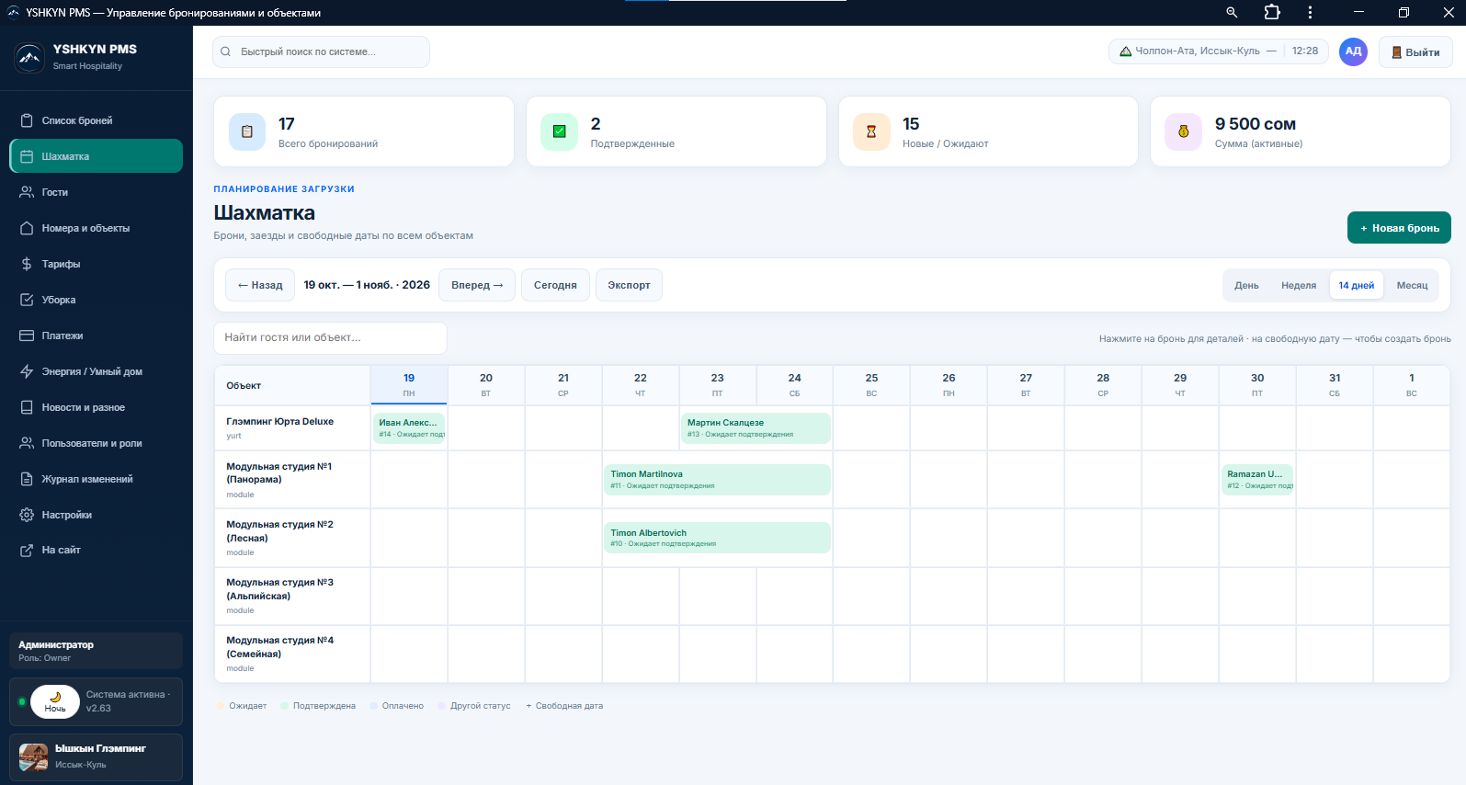
Task: Switch to Неделя view
Action: (x=1299, y=285)
